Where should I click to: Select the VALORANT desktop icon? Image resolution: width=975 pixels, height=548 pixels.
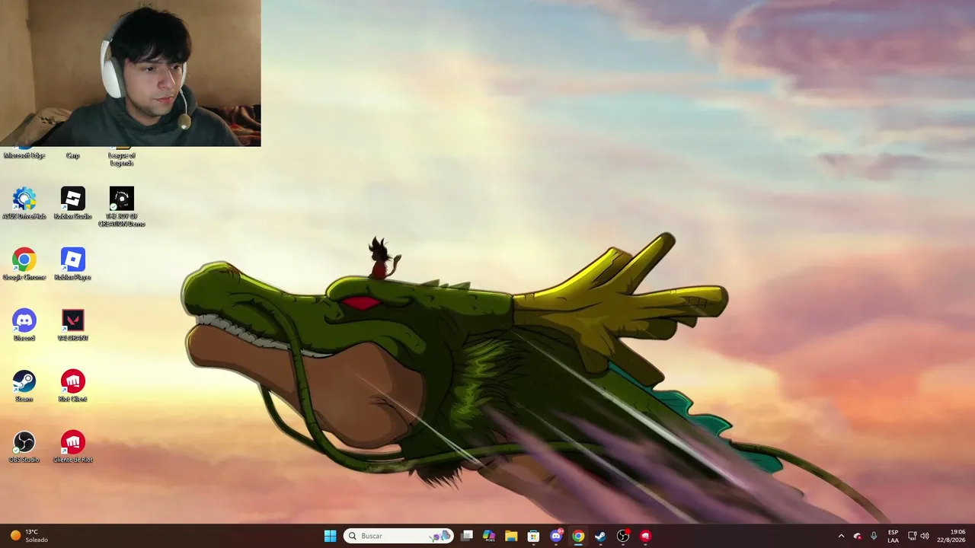(x=73, y=324)
